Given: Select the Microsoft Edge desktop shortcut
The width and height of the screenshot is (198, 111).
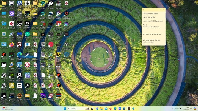Looking at the screenshot, I should [20, 56].
